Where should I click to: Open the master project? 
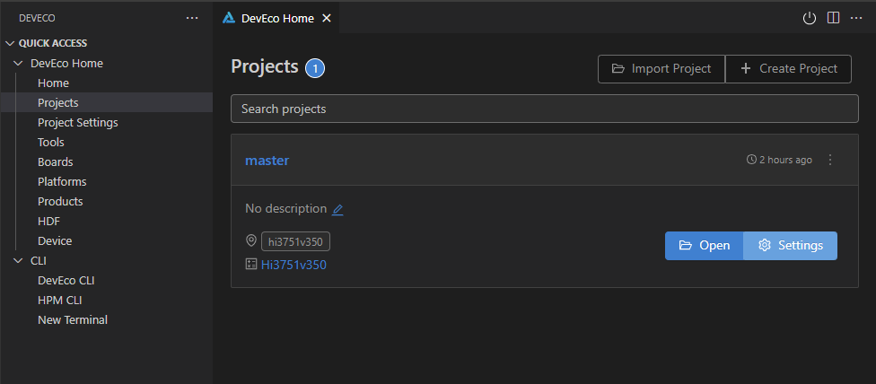[x=704, y=246]
